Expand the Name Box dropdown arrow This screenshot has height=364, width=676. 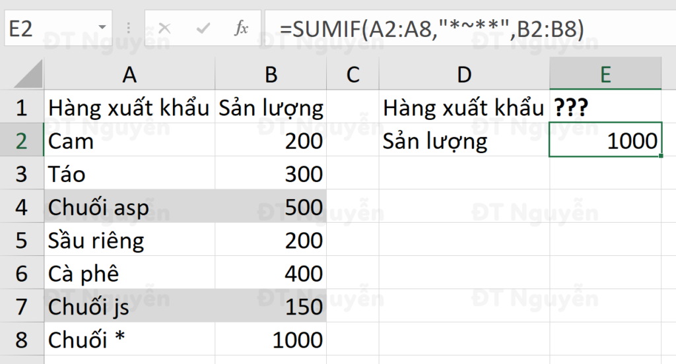pos(102,28)
